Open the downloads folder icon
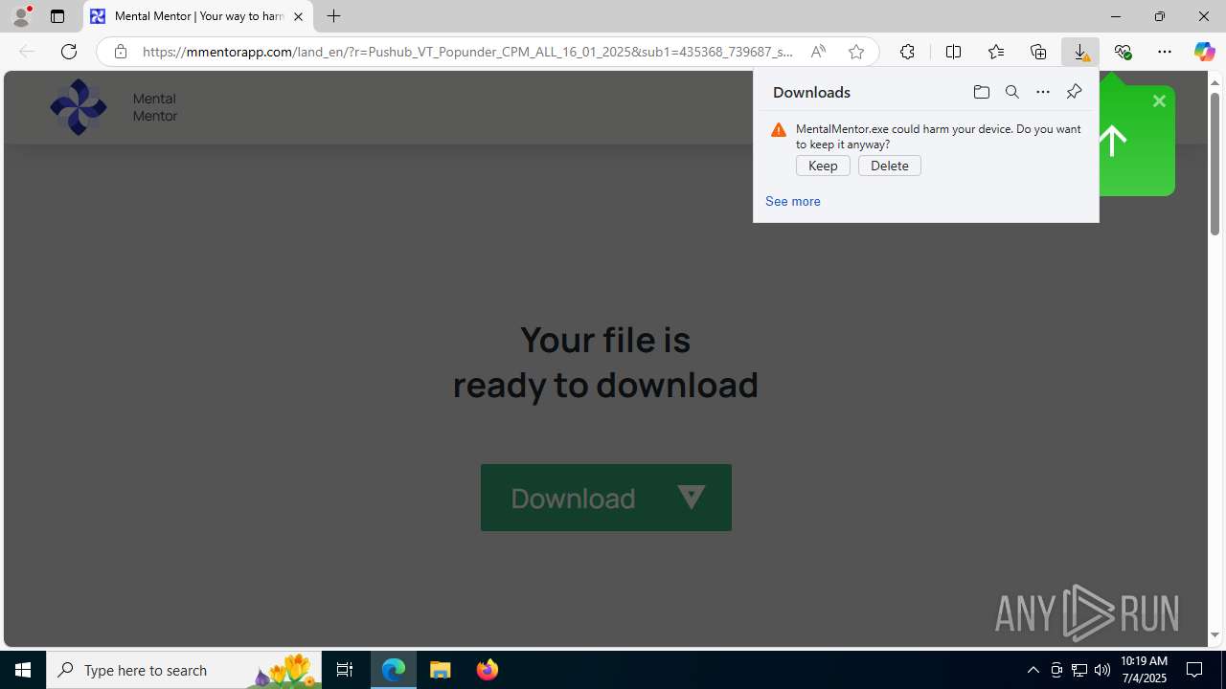This screenshot has width=1226, height=689. (981, 92)
